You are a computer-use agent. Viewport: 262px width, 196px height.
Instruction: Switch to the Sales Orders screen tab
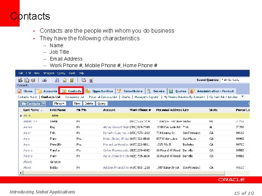(x=130, y=91)
